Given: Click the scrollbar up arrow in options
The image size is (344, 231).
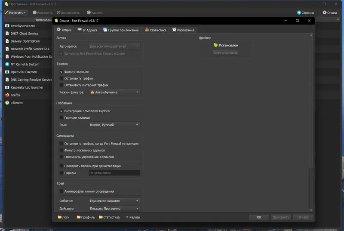Looking at the screenshot, I should tap(311, 35).
